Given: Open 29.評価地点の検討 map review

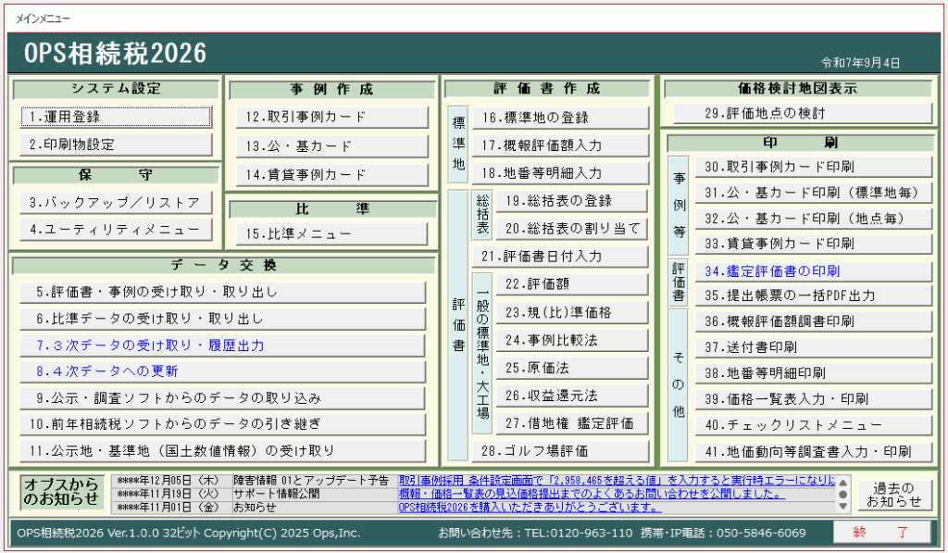Looking at the screenshot, I should (x=802, y=113).
